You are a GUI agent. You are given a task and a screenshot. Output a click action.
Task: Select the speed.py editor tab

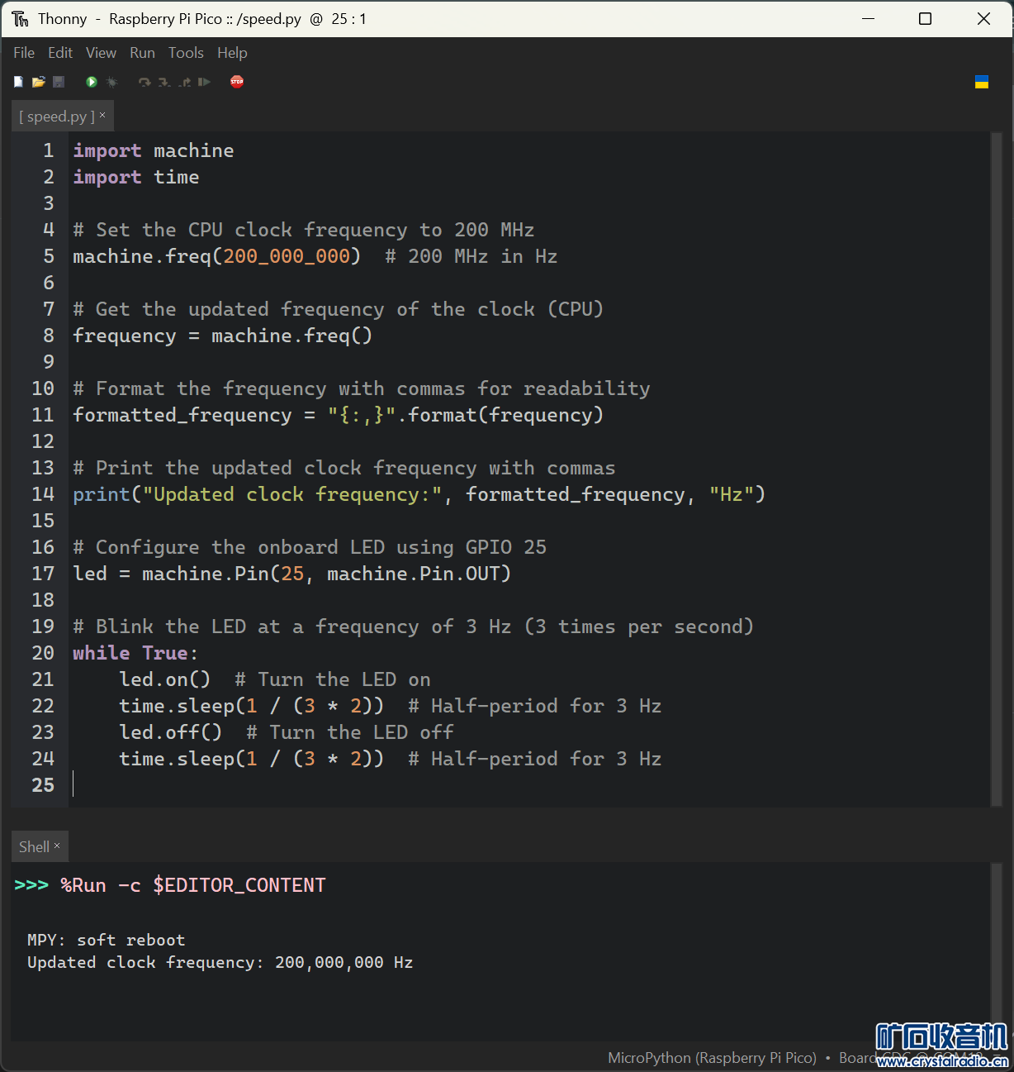point(57,117)
